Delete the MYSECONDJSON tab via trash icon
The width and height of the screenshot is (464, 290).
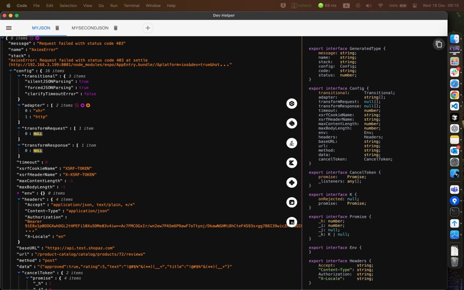[115, 28]
